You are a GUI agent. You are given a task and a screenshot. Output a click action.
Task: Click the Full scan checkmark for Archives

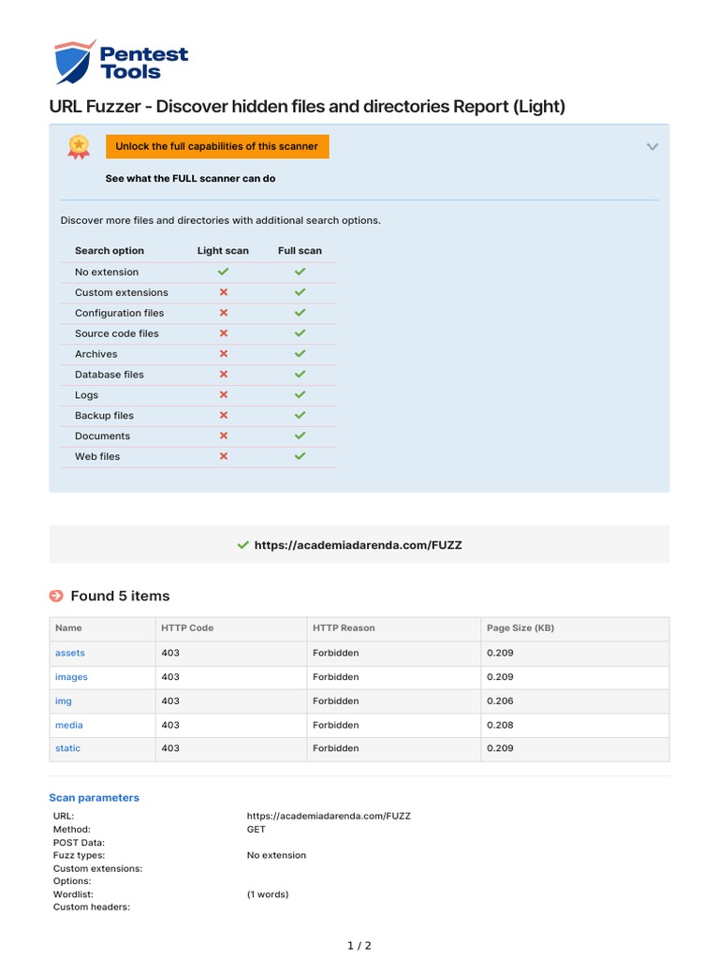(300, 354)
